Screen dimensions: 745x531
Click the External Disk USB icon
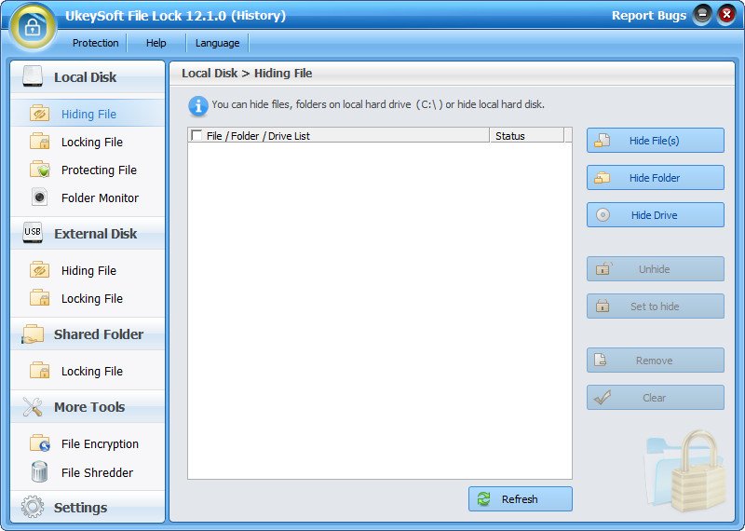(33, 233)
